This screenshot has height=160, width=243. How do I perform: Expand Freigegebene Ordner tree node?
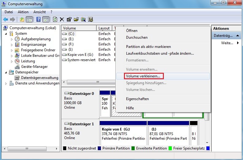point(12,50)
